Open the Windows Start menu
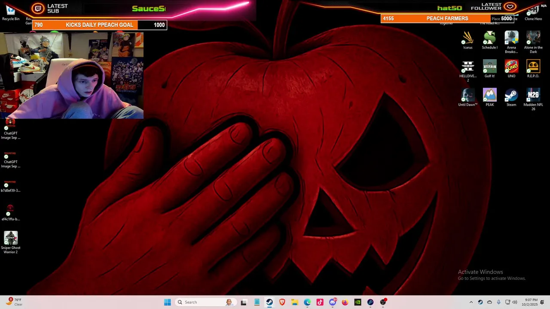 click(x=167, y=302)
